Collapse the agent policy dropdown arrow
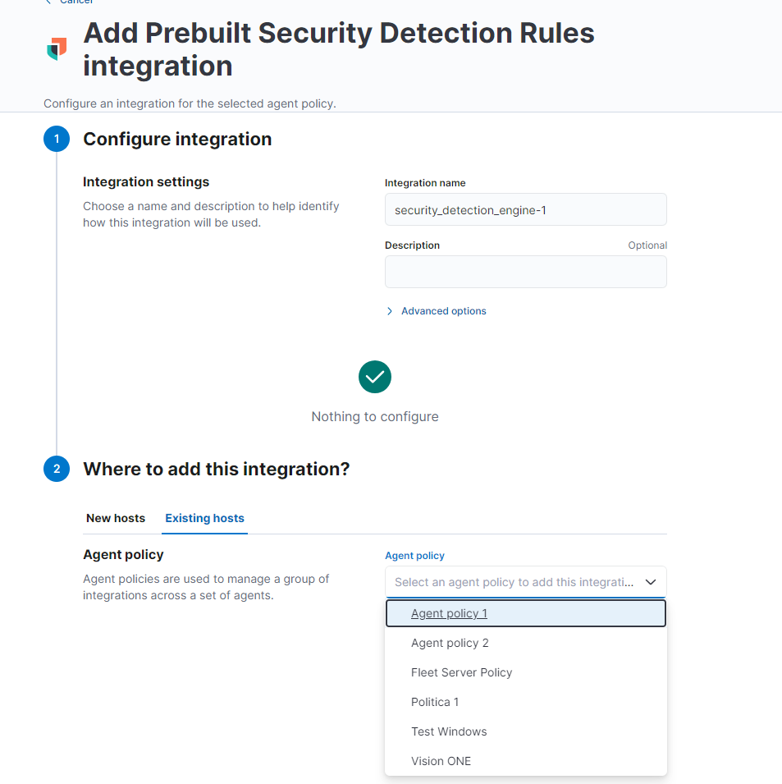782x784 pixels. click(x=651, y=582)
